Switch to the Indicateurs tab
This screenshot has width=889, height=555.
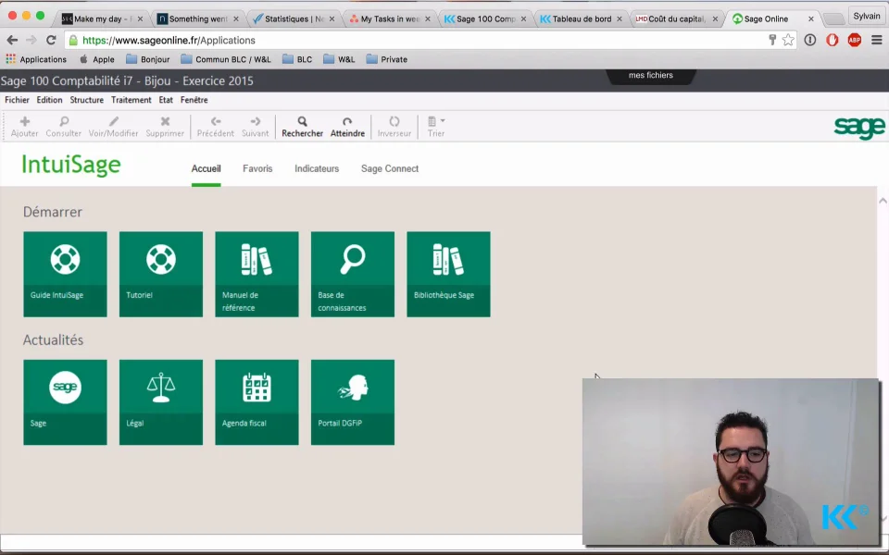tap(317, 168)
